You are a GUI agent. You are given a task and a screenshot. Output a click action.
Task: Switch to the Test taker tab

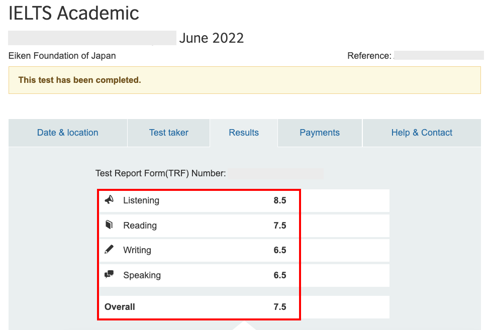168,133
